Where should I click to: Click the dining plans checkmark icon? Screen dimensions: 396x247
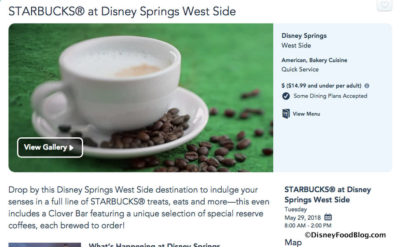pyautogui.click(x=286, y=96)
